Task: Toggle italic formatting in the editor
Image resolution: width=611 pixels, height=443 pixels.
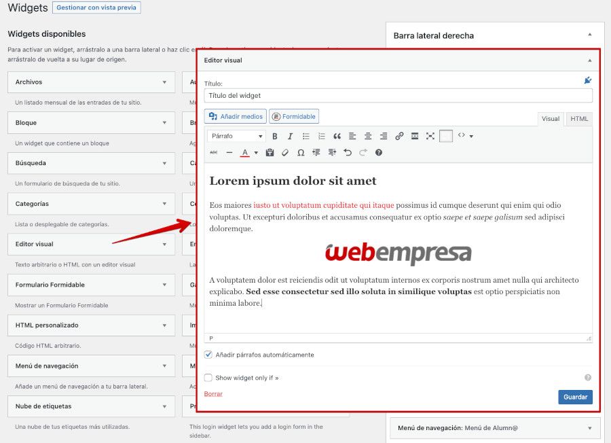Action: pyautogui.click(x=290, y=136)
